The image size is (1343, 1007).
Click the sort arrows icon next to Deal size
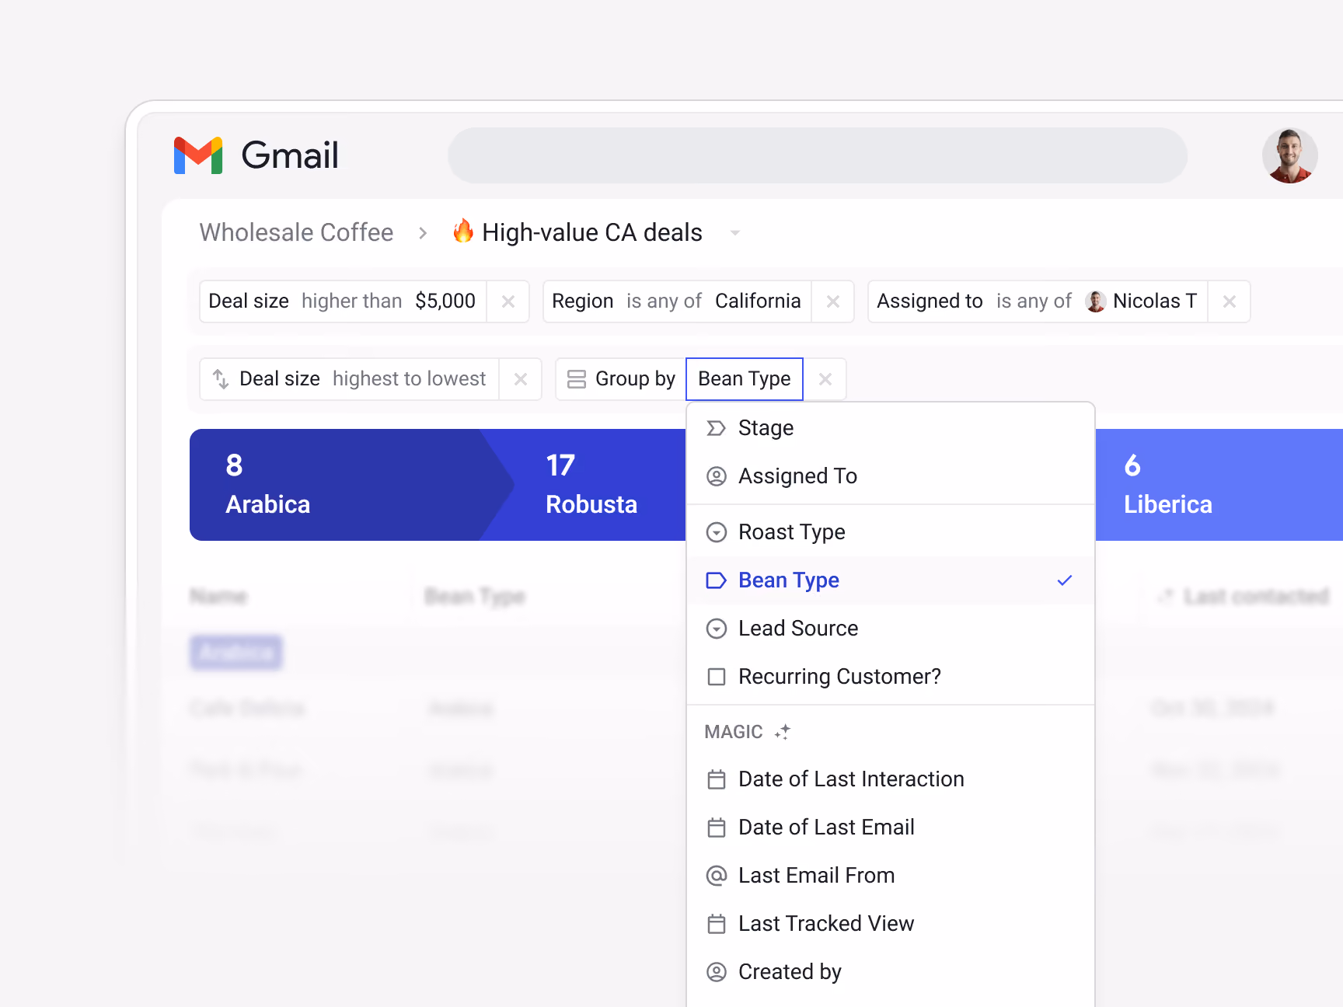click(221, 379)
